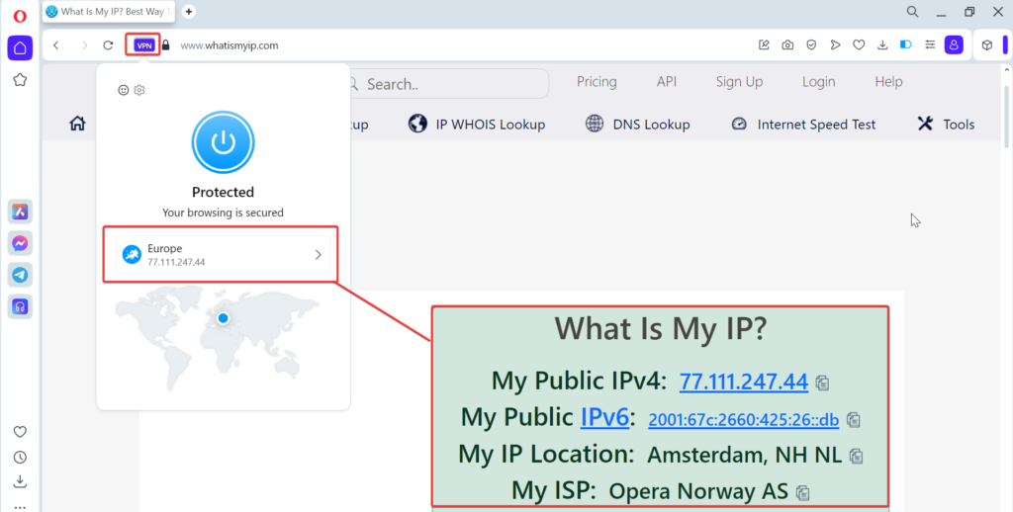Screen dimensions: 1013x512
Task: Add page to favorites with toolbar heart
Action: pos(859,45)
